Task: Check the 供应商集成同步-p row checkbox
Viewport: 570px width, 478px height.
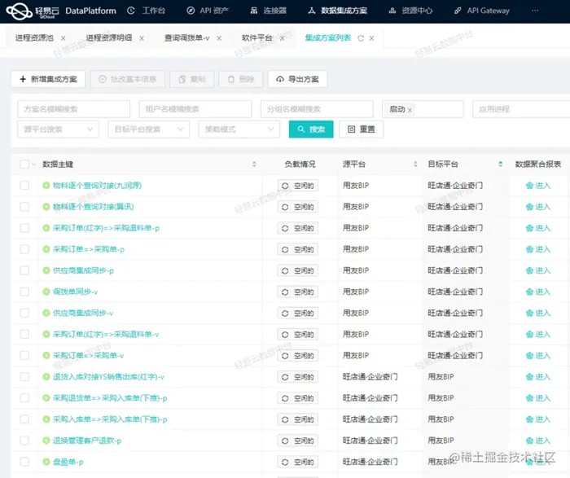Action: click(24, 270)
